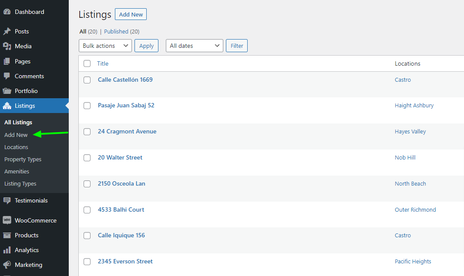The width and height of the screenshot is (464, 276).
Task: Click the Portfolio folder icon
Action: [7, 91]
